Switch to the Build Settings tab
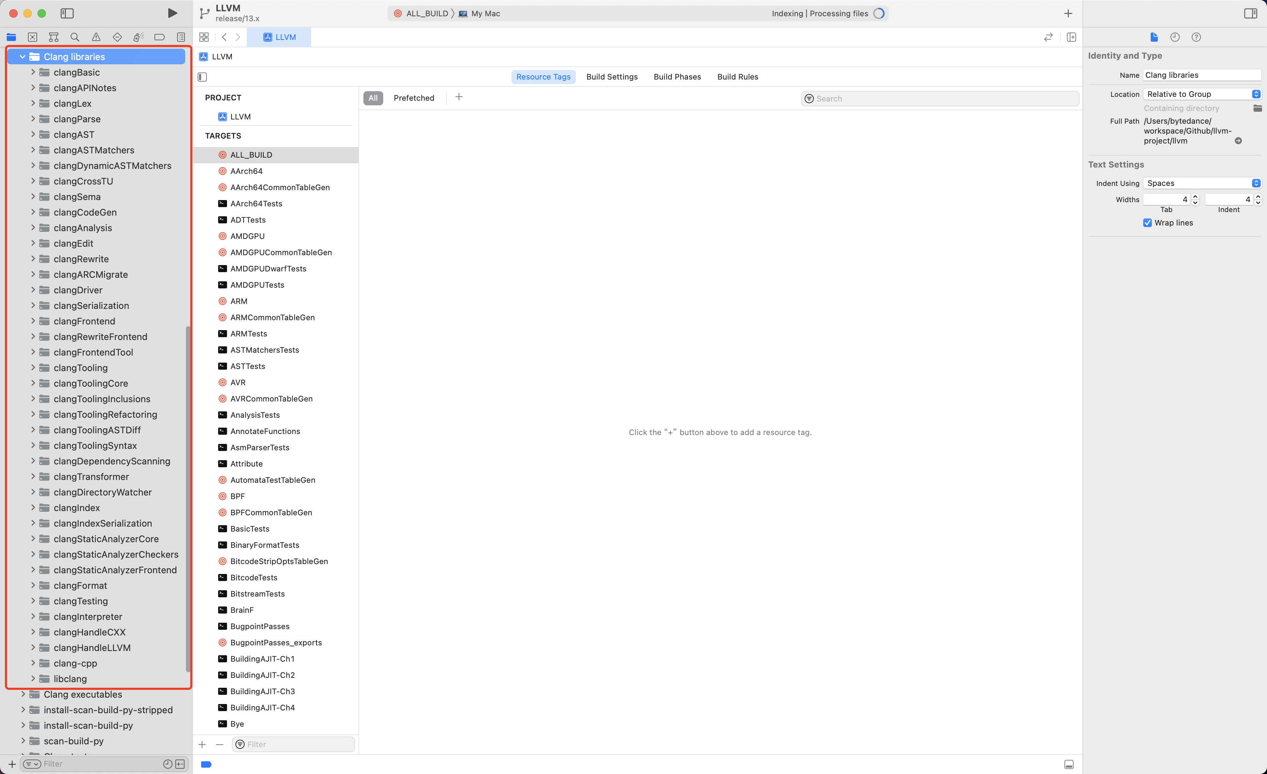1267x774 pixels. (x=611, y=77)
